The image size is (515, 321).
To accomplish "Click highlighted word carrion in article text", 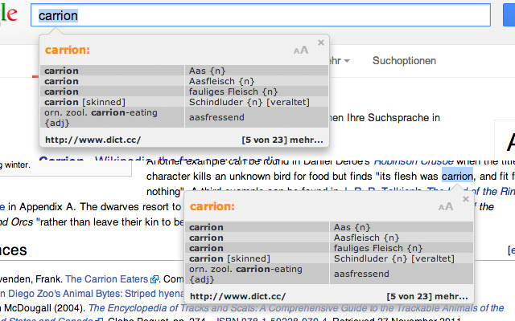I will coord(457,176).
